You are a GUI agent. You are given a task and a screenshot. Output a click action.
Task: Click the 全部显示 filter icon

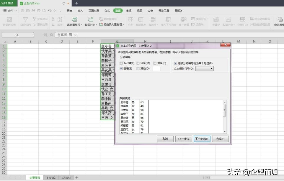click(35, 19)
